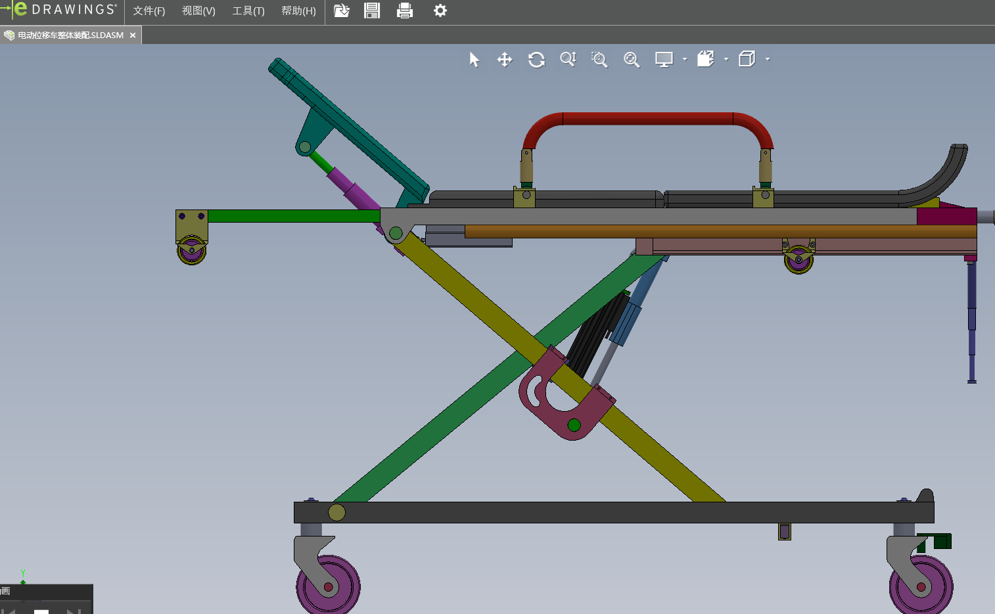Close the 电动位移车整体装配.SLDASM tab
The image size is (995, 614).
(133, 35)
